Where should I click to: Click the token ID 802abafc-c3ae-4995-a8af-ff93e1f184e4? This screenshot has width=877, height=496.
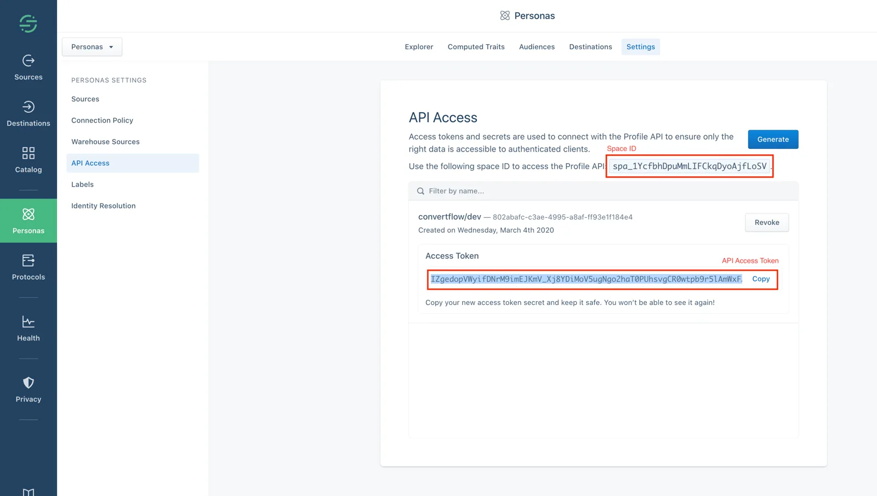[x=562, y=217]
